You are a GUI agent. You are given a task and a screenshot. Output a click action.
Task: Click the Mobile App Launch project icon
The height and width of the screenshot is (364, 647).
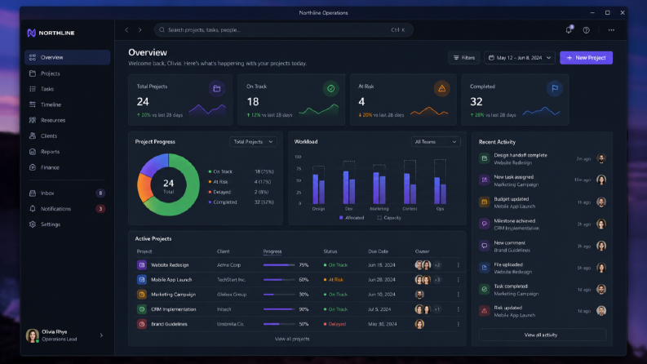point(141,280)
